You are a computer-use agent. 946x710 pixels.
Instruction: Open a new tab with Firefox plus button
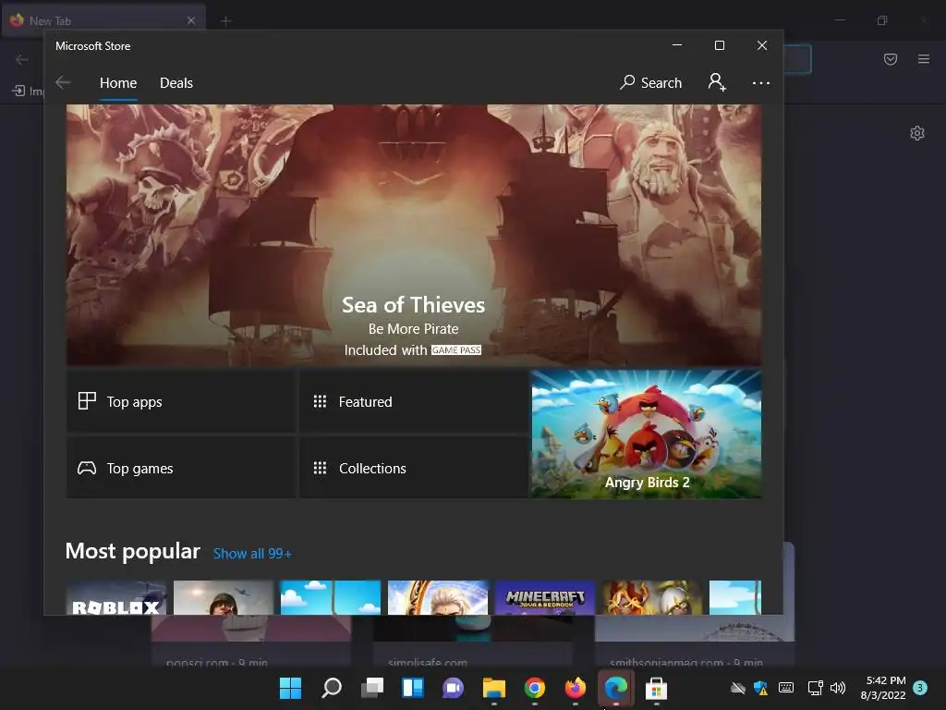226,21
